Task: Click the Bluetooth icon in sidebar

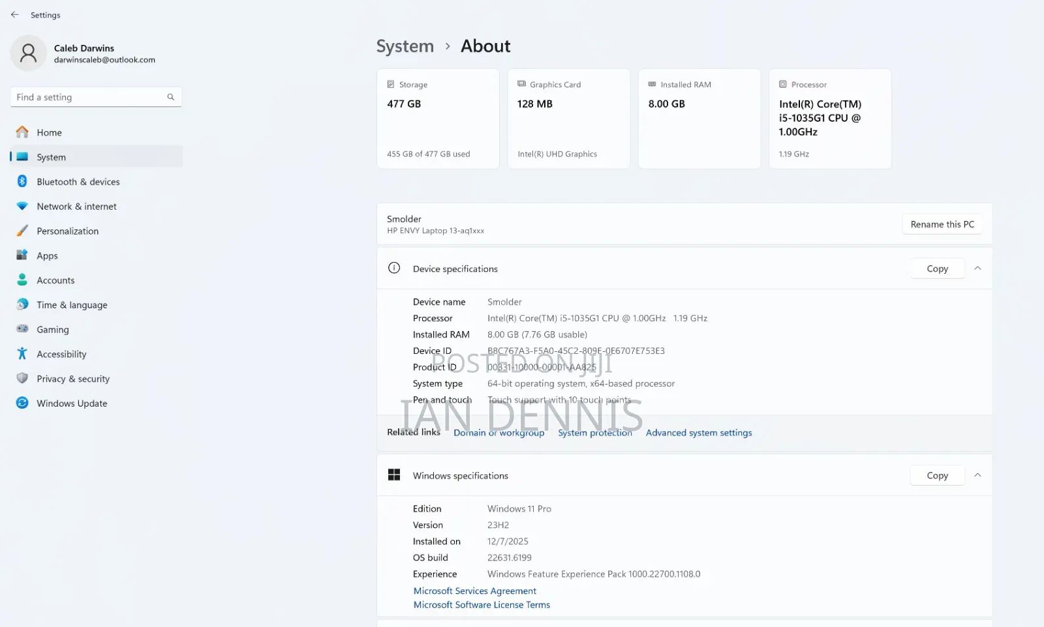Action: click(22, 181)
